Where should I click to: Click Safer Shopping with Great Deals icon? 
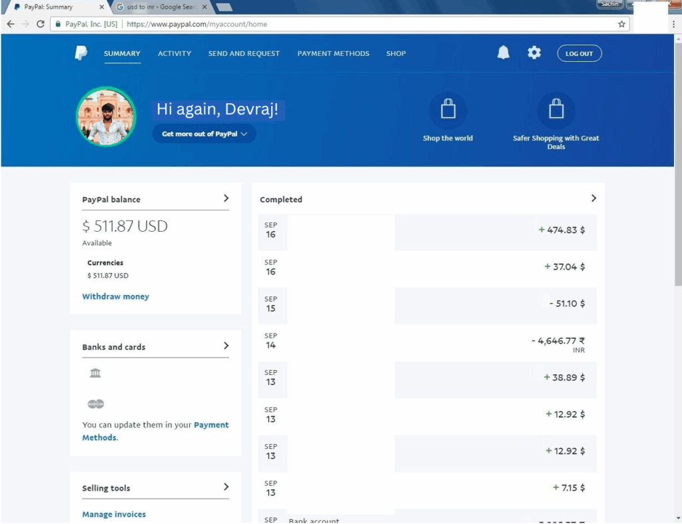click(555, 111)
